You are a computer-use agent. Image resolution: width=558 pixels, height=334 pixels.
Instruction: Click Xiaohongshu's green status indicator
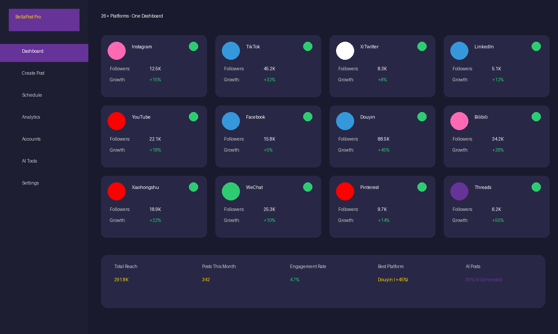click(x=193, y=187)
